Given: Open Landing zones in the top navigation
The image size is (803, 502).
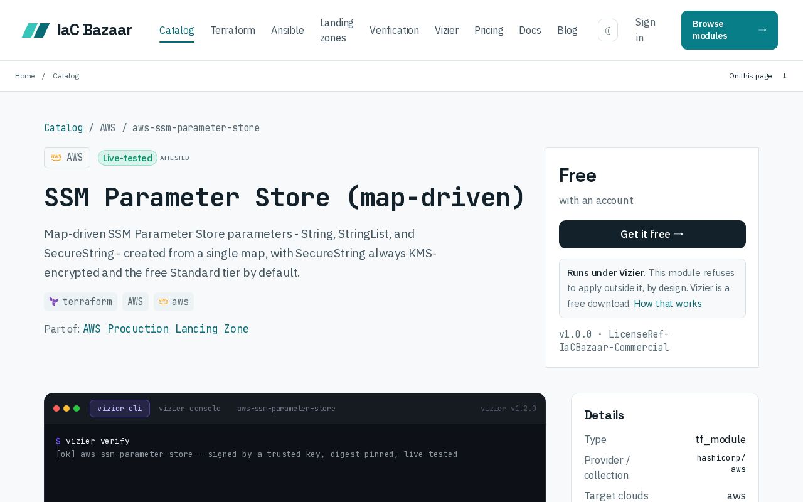Looking at the screenshot, I should (x=337, y=30).
